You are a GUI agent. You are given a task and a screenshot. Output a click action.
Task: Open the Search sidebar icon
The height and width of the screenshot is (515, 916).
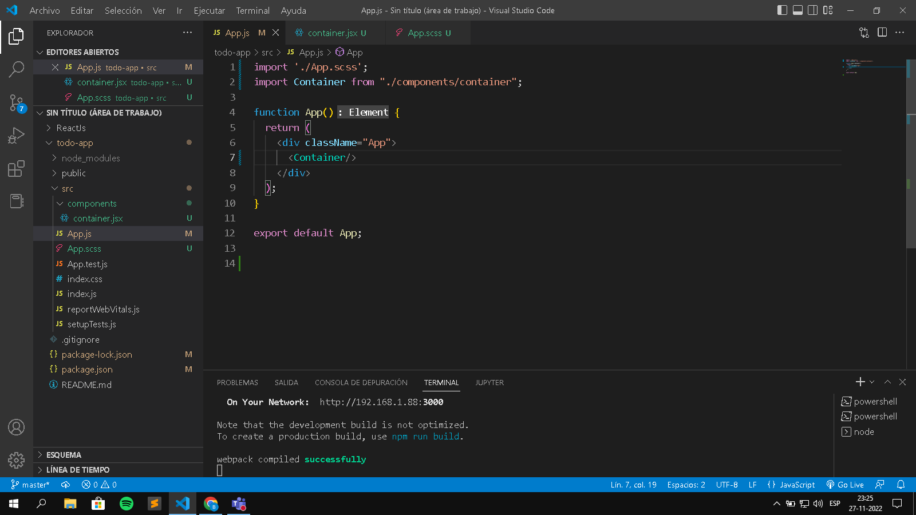(x=16, y=69)
